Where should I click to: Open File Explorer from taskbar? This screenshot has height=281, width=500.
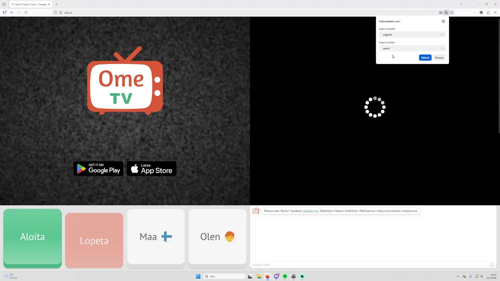pyautogui.click(x=259, y=276)
